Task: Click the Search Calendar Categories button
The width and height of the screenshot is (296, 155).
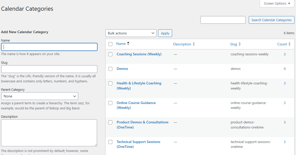Action: (x=271, y=20)
